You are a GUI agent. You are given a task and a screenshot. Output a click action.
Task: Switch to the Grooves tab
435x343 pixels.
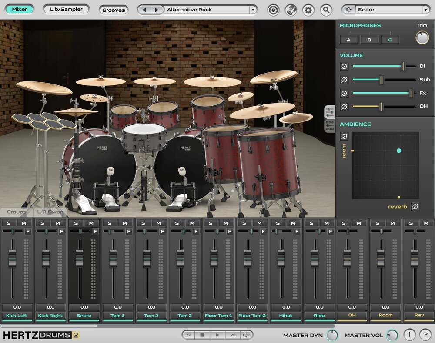tap(114, 10)
